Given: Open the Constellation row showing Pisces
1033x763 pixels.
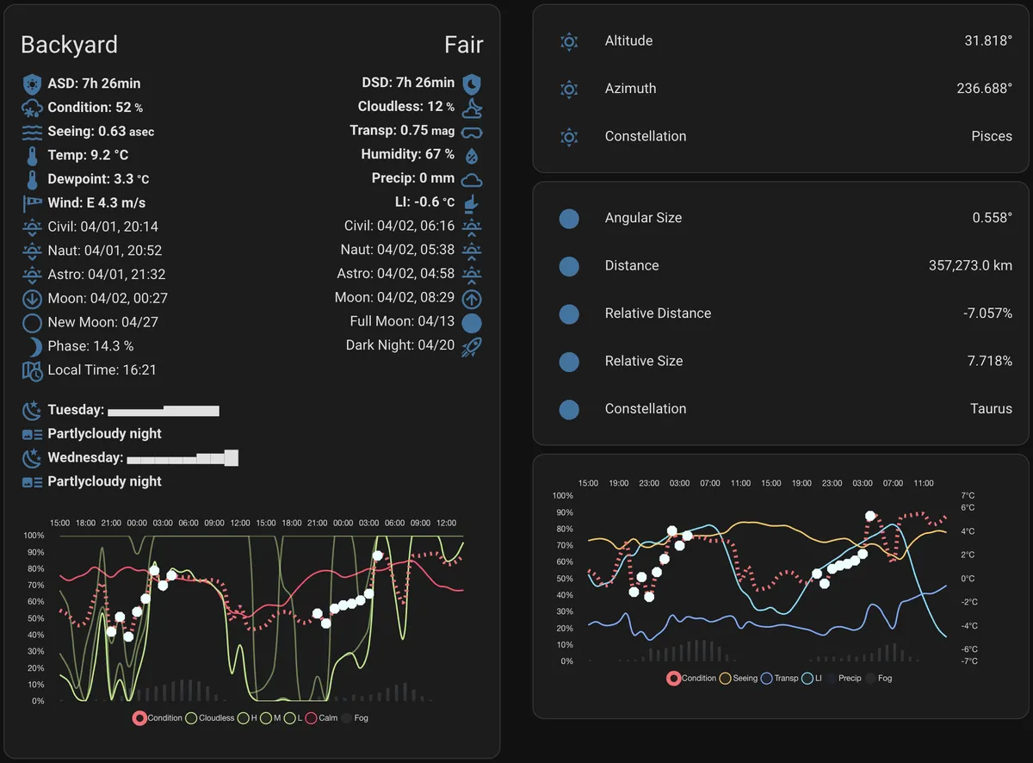Looking at the screenshot, I should 781,136.
